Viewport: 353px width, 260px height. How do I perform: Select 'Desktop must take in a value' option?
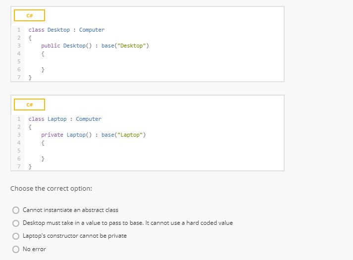click(x=16, y=223)
